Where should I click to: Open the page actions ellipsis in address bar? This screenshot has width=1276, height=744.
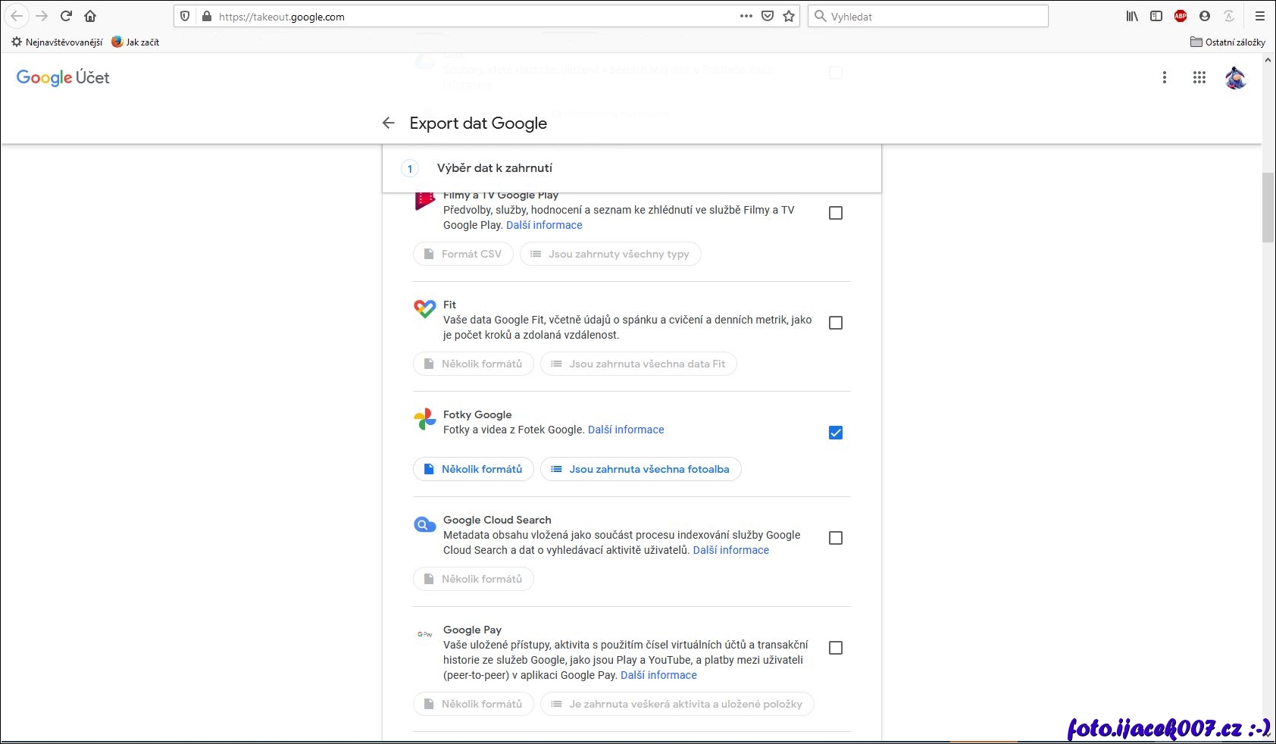pos(746,16)
